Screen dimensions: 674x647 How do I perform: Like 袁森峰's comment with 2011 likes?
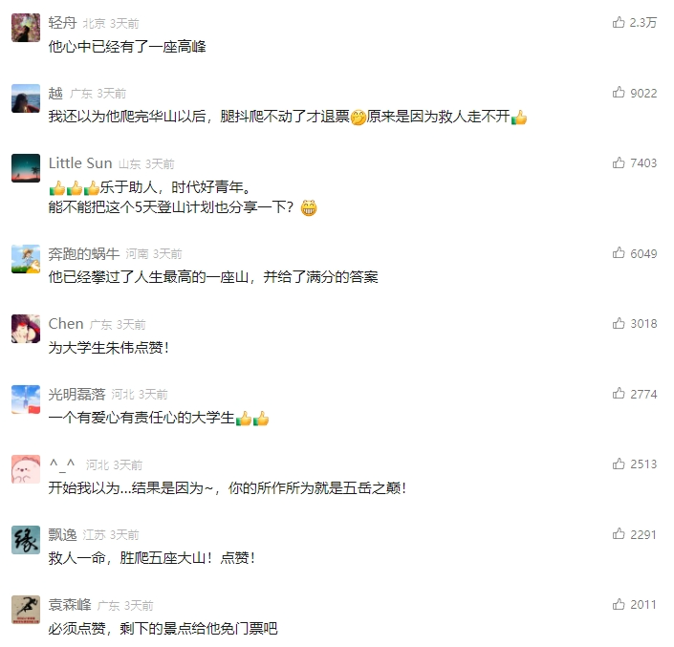click(619, 604)
